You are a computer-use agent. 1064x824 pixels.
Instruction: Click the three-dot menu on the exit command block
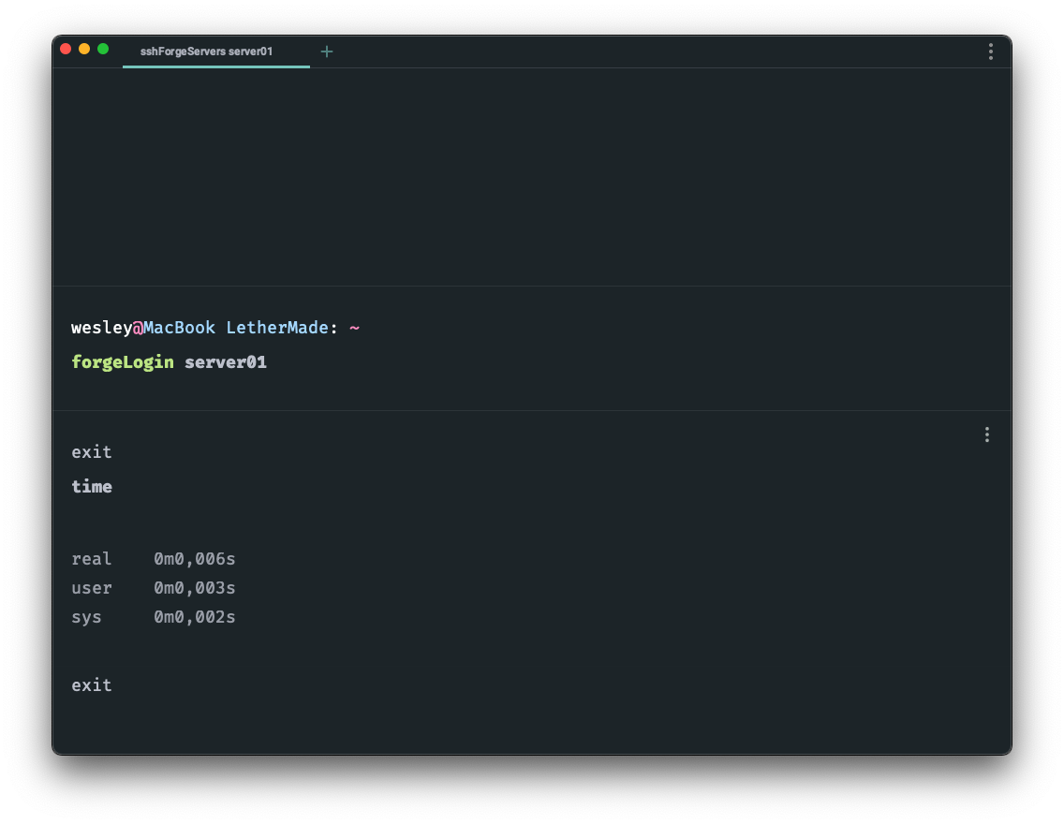click(986, 434)
